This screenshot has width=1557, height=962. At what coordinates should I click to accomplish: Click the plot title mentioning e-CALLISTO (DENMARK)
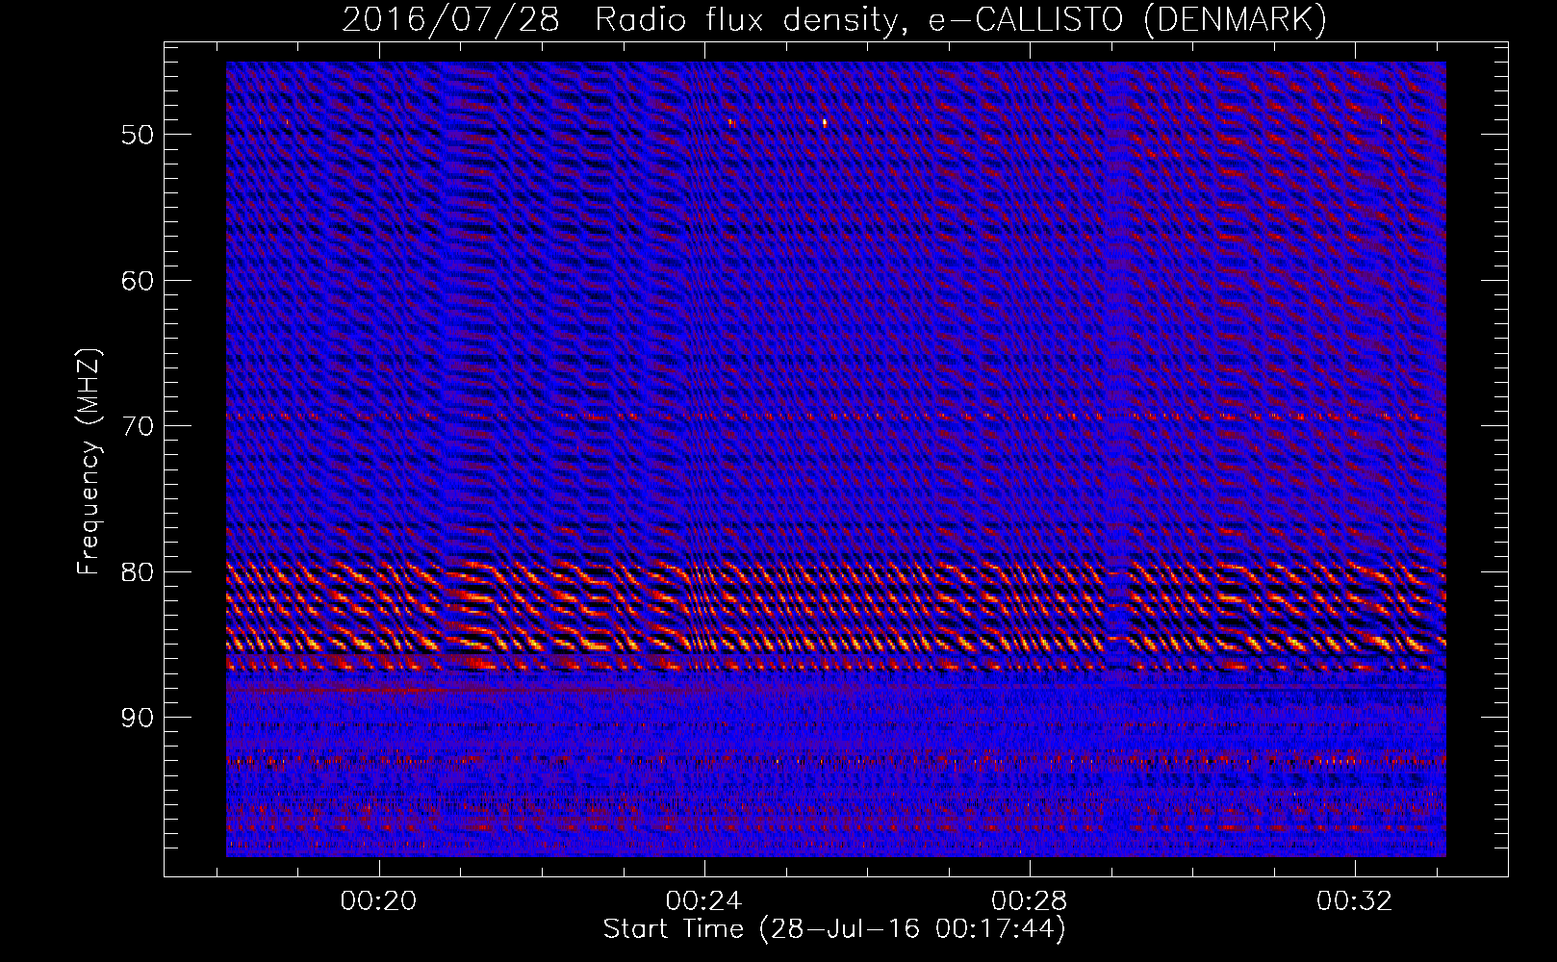834,19
